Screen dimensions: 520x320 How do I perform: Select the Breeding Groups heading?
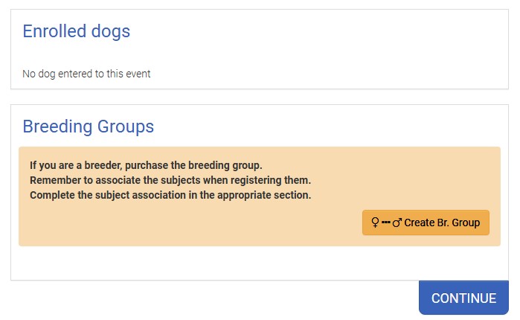click(x=88, y=127)
